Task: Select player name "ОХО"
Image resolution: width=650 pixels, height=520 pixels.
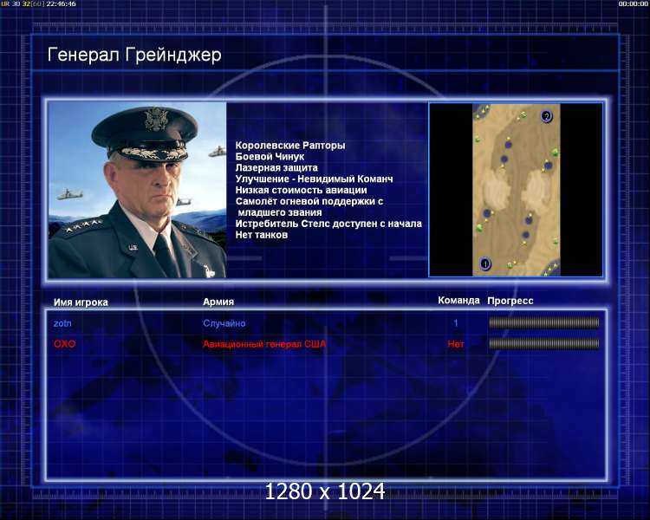Action: 65,344
